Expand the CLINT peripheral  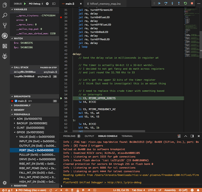coord(15,128)
